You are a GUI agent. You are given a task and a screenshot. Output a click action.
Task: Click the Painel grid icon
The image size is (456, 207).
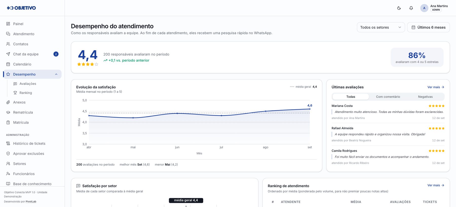pos(8,24)
